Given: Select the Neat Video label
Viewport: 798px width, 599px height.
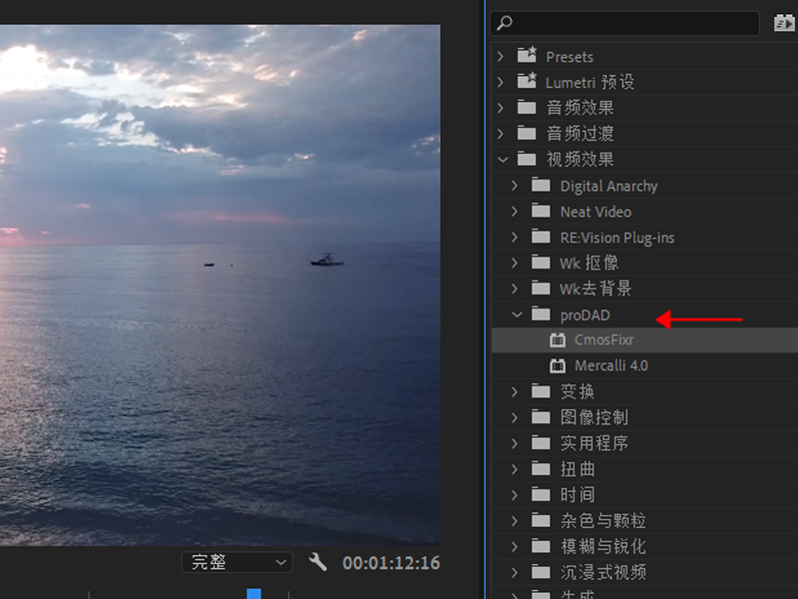Looking at the screenshot, I should 596,212.
